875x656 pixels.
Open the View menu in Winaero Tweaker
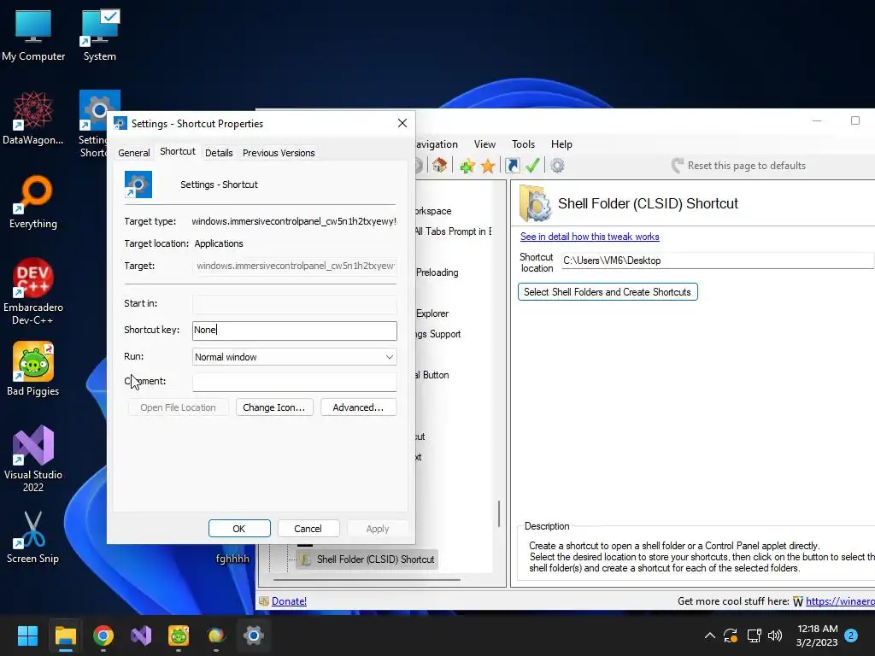tap(484, 143)
